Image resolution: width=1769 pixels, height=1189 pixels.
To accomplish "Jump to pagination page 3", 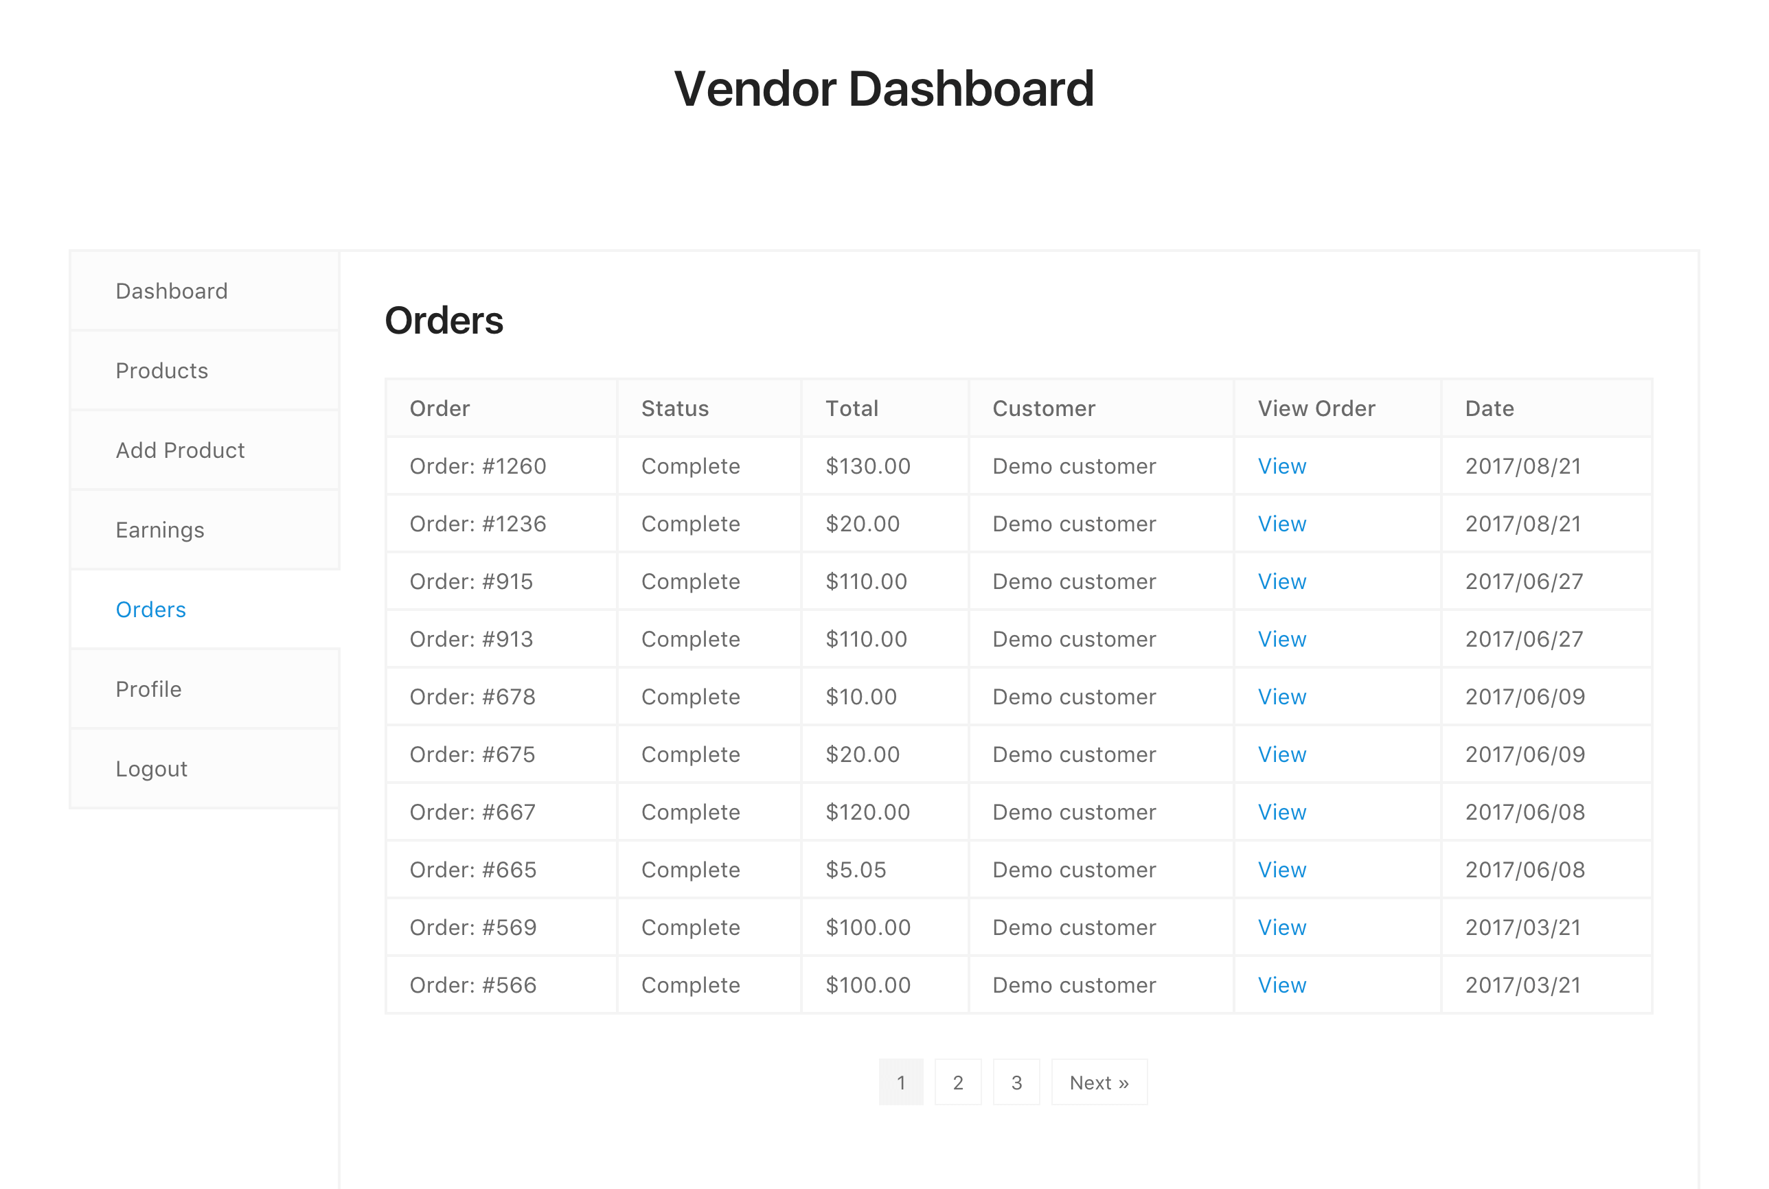I will point(1016,1082).
